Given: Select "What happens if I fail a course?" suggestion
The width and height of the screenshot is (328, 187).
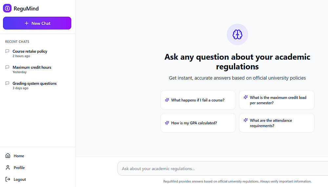Looking at the screenshot, I should 198,100.
